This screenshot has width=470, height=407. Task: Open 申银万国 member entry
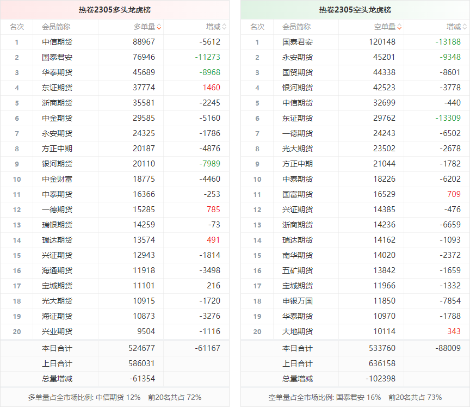tap(298, 301)
